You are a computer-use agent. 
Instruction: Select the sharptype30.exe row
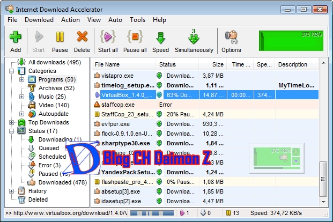click(x=205, y=143)
